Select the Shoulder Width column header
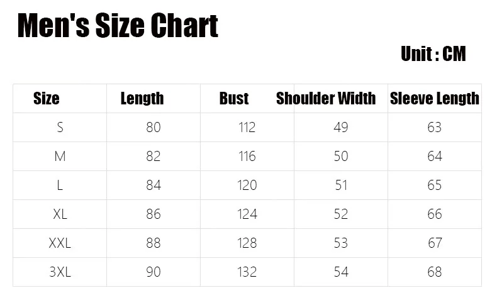The width and height of the screenshot is (497, 288). point(326,98)
